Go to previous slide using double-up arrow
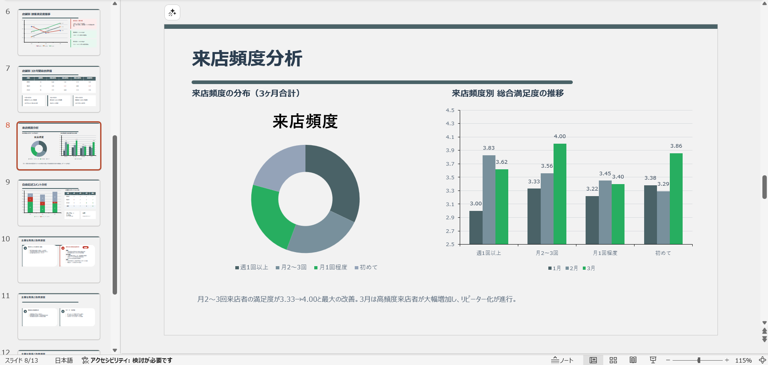This screenshot has width=768, height=365. pyautogui.click(x=764, y=331)
